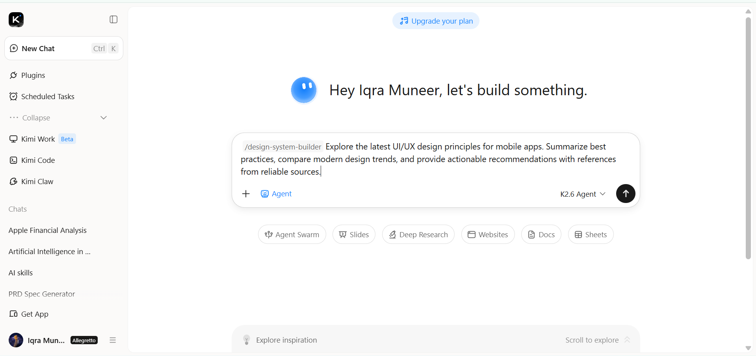Open the PRD Spec Generator chat
Screen dimensions: 756x356
click(42, 294)
